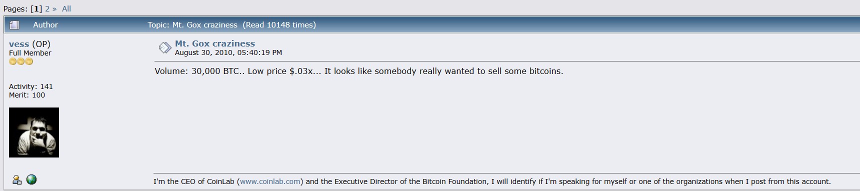Image resolution: width=860 pixels, height=191 pixels.
Task: Click the first gold coin rank icon
Action: [x=13, y=61]
